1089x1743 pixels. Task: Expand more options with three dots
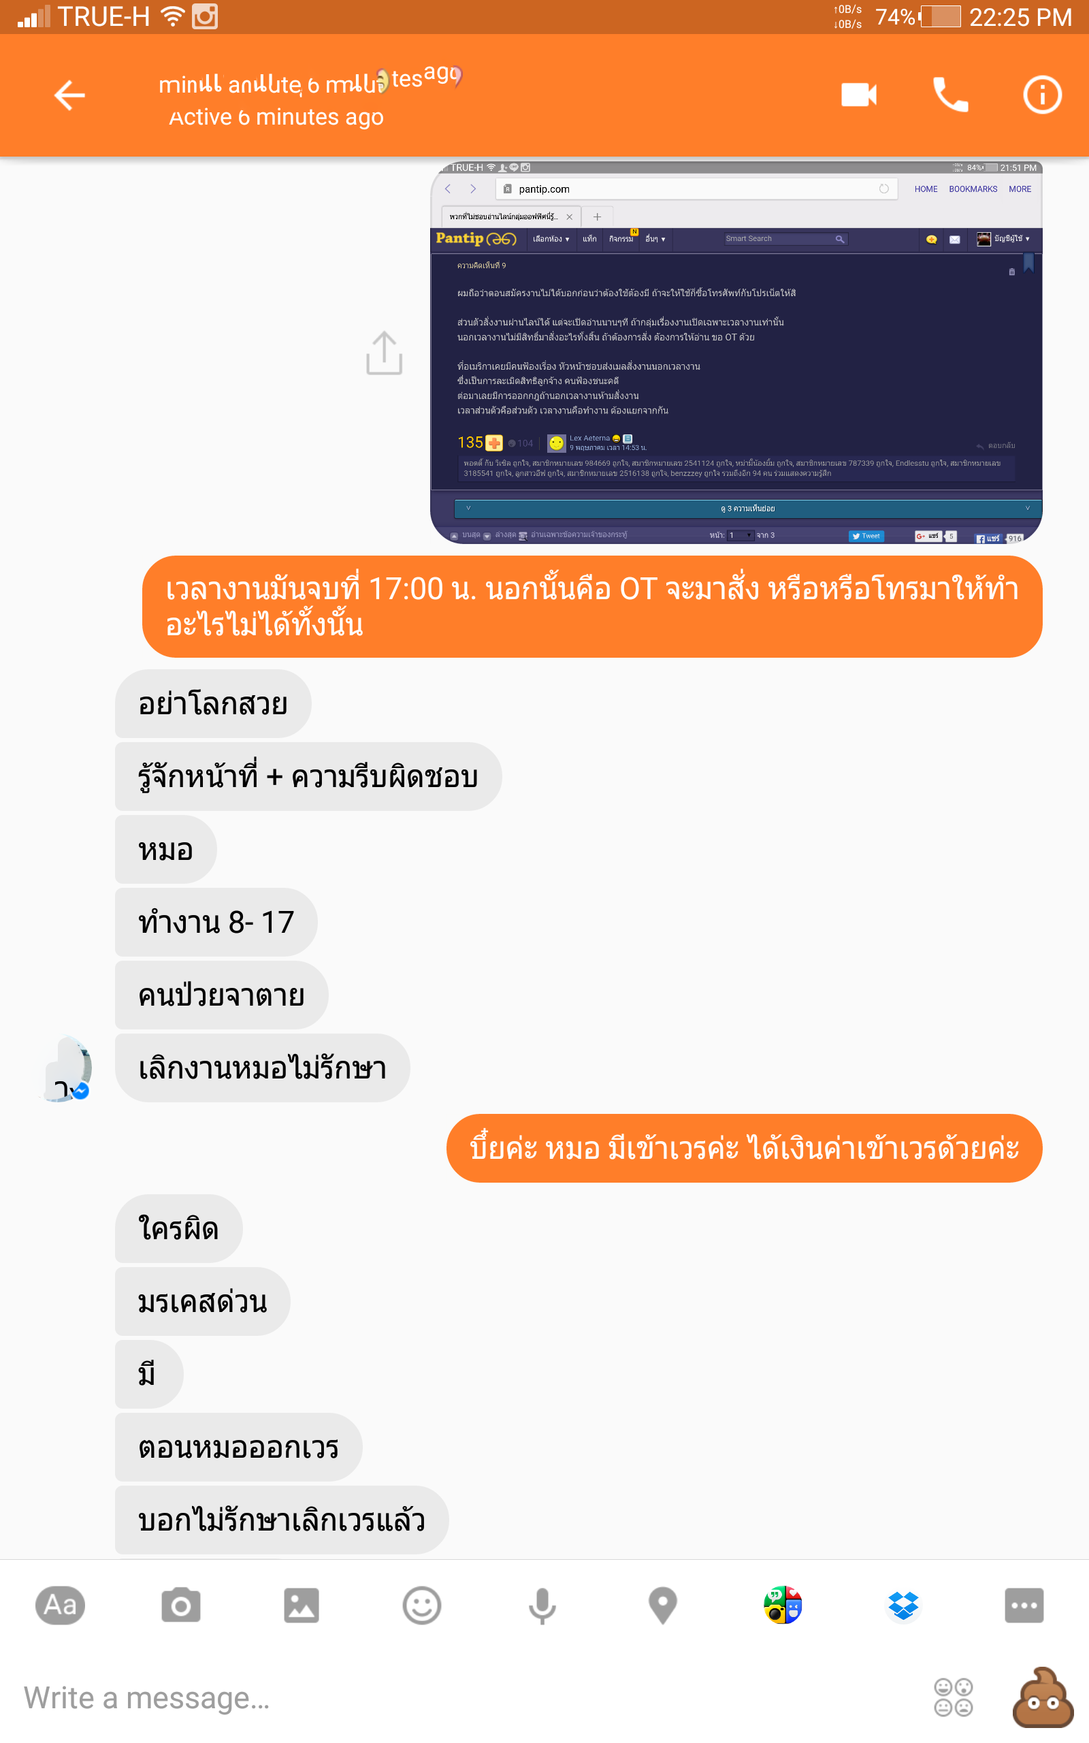point(1024,1605)
